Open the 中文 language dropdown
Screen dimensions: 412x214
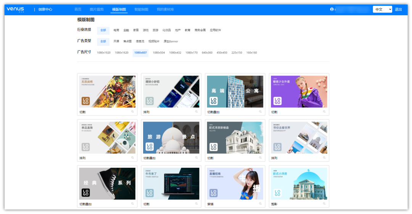[382, 10]
